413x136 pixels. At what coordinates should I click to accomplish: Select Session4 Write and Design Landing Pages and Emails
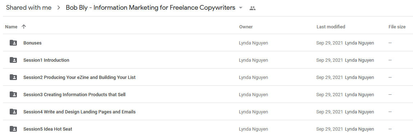(80, 112)
